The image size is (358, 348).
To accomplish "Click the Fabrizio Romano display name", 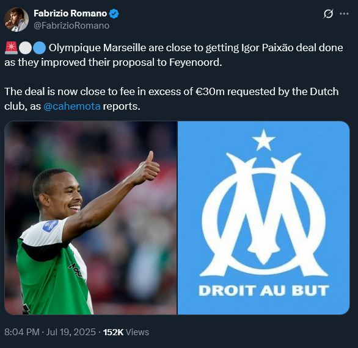I will [x=70, y=13].
